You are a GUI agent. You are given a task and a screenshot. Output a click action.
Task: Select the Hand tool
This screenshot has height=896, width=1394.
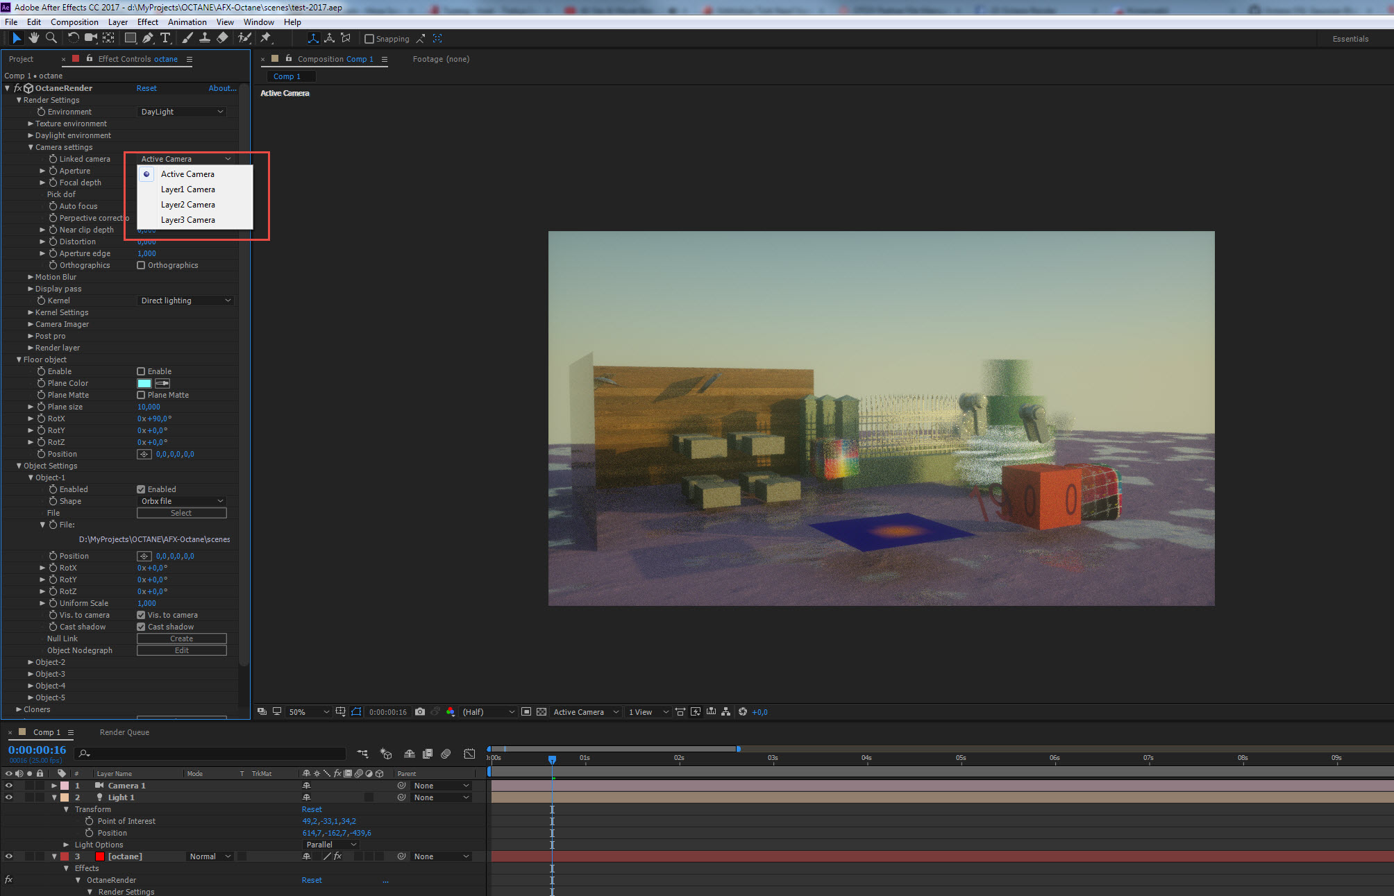pyautogui.click(x=33, y=38)
